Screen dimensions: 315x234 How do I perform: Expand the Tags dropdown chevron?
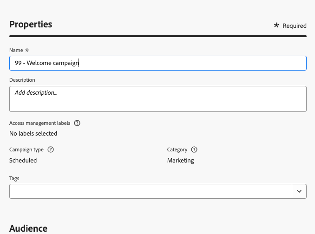(299, 191)
